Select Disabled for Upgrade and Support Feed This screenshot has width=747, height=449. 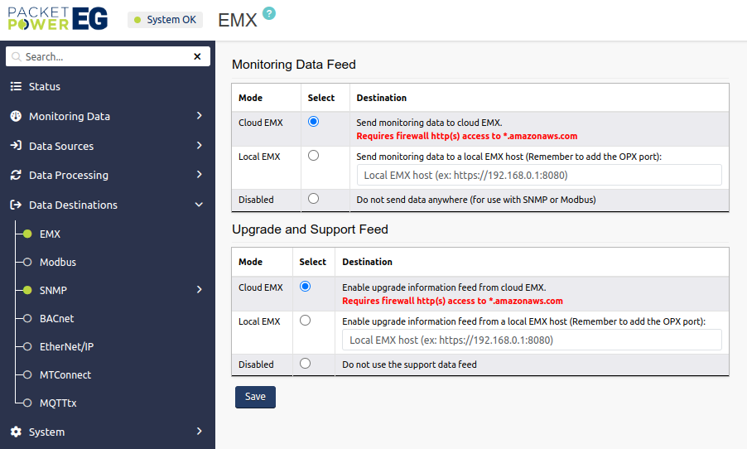tap(305, 363)
